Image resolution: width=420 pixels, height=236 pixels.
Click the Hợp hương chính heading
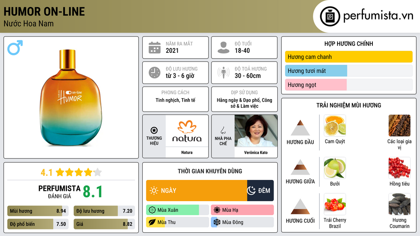(x=349, y=43)
